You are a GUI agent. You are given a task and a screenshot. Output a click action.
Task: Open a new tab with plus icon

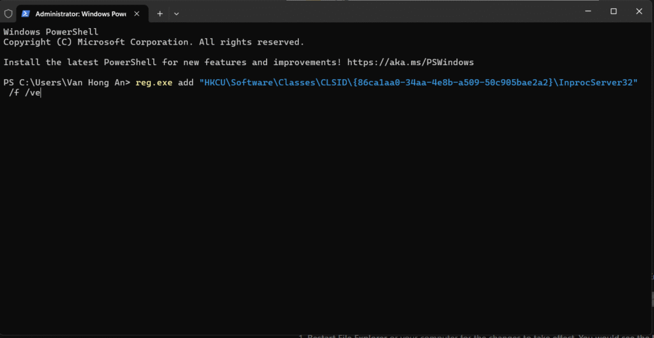pos(160,13)
